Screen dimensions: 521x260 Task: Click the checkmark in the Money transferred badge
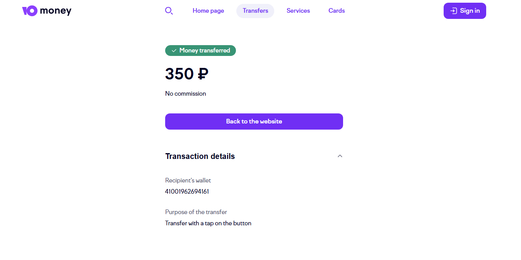174,51
